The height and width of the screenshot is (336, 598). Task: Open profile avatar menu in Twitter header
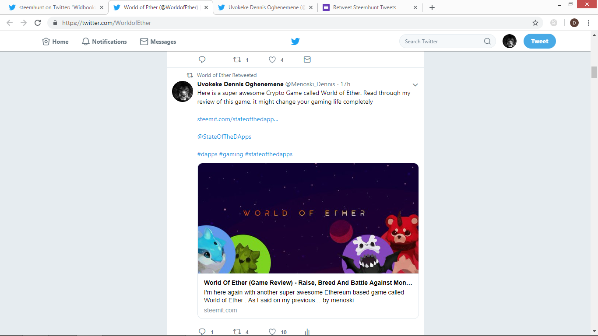pos(509,42)
